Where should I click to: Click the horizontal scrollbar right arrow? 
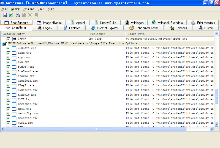tap(212, 129)
